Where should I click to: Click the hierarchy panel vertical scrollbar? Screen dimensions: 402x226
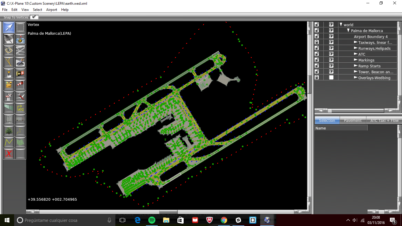(x=399, y=64)
